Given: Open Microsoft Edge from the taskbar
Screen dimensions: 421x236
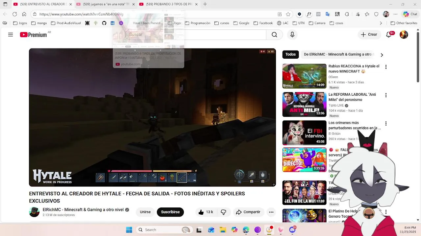Looking at the screenshot, I should pyautogui.click(x=246, y=230).
